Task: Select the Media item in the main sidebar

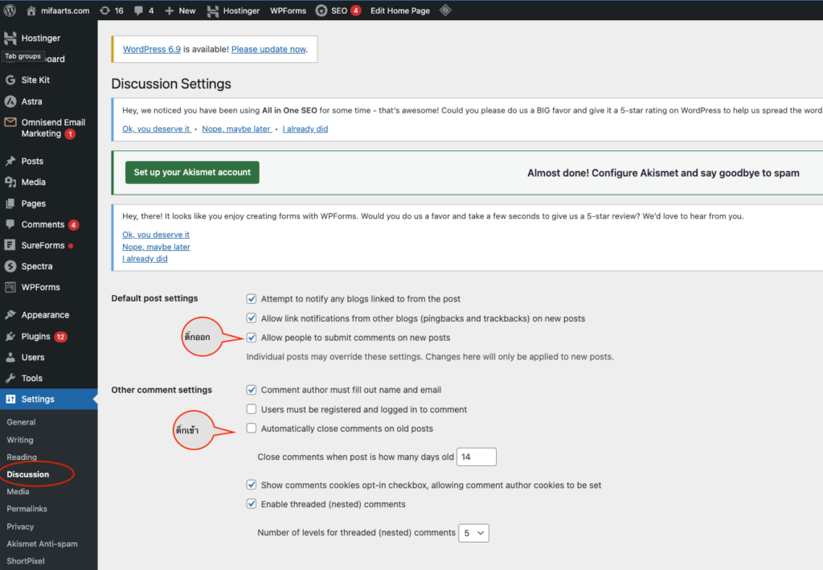Action: [33, 182]
